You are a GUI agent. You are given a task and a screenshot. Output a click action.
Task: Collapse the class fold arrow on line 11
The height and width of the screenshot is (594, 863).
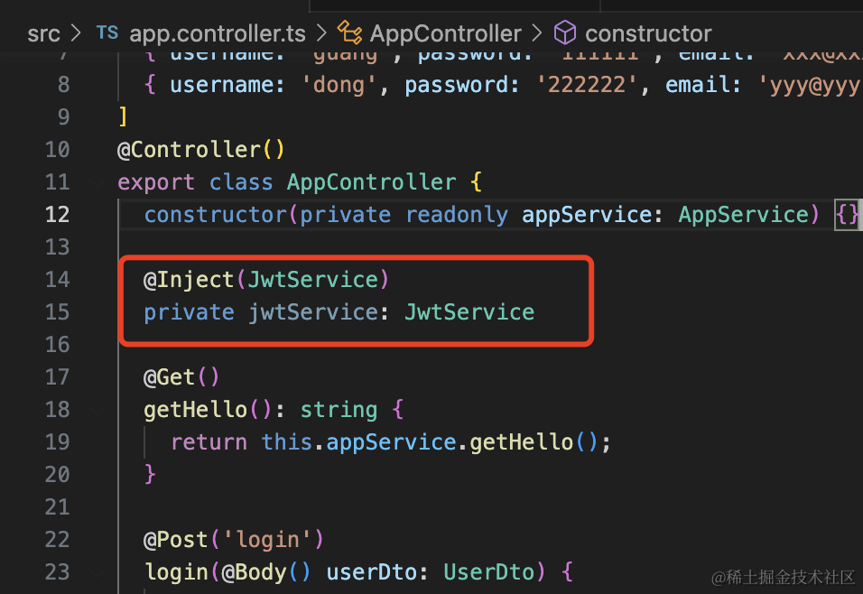98,182
